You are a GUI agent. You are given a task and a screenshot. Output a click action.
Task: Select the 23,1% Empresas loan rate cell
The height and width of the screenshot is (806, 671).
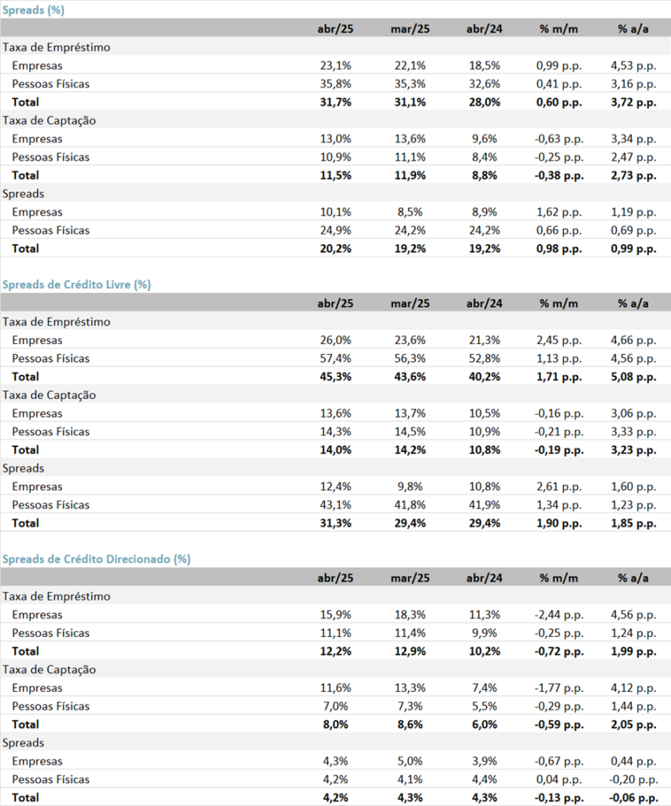pyautogui.click(x=335, y=65)
